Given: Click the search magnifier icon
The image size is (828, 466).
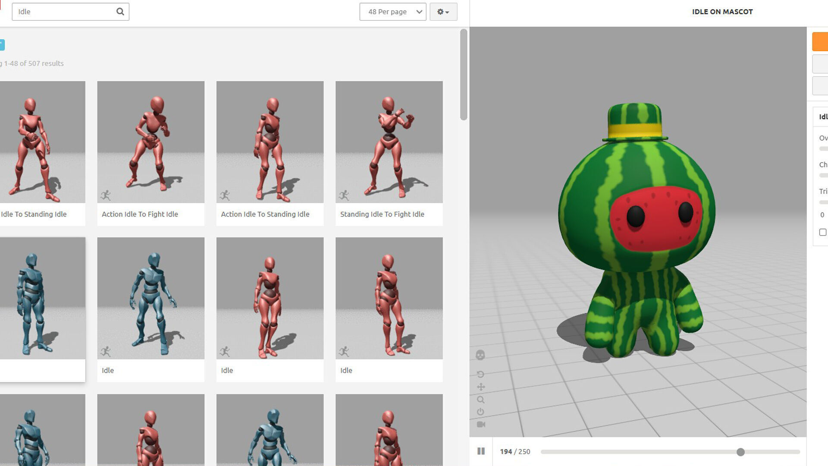Looking at the screenshot, I should point(120,12).
